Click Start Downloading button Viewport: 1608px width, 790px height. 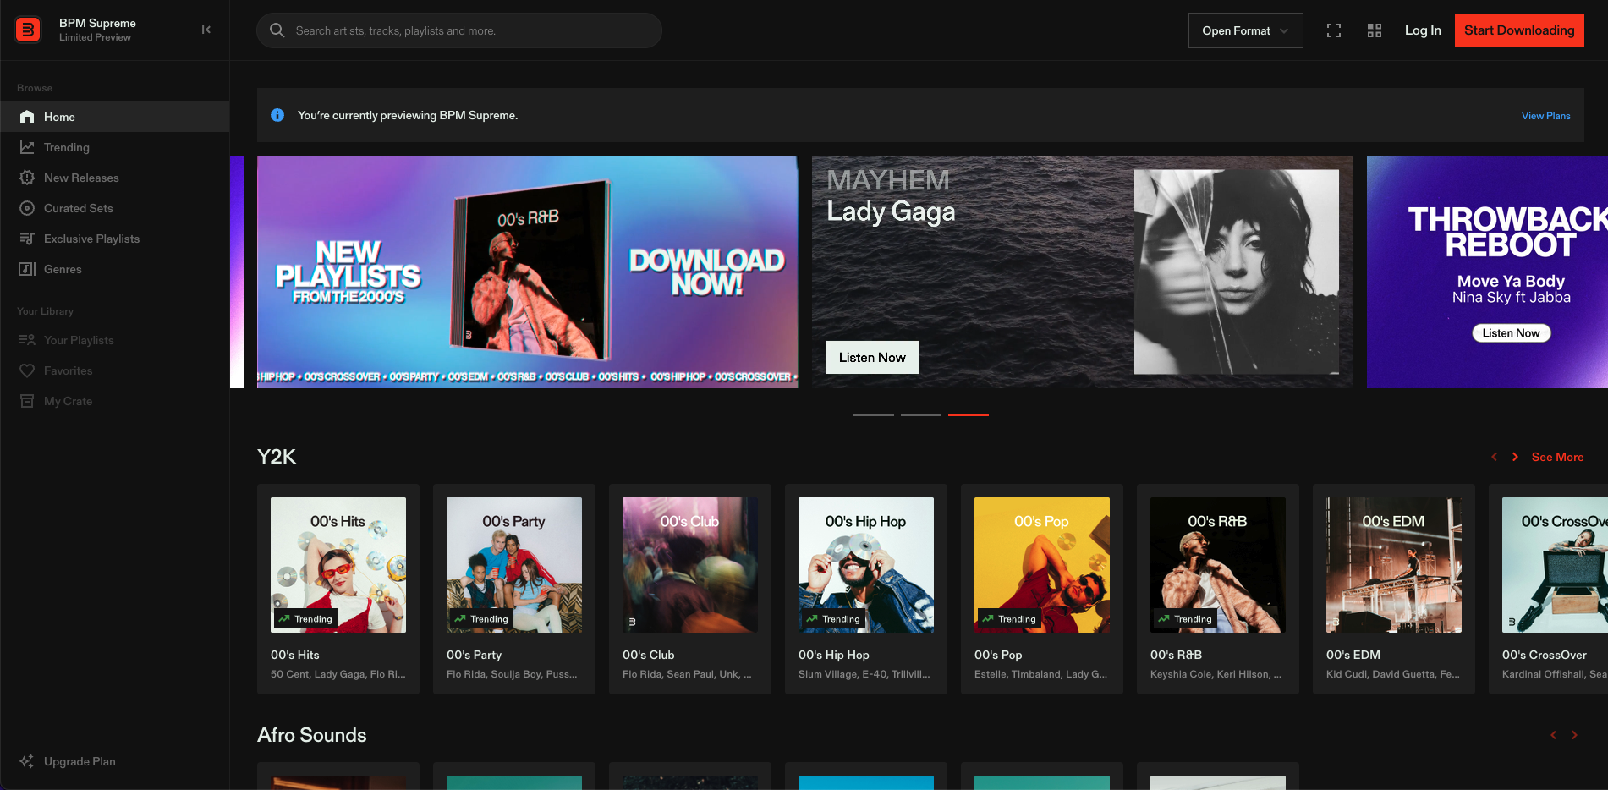tap(1519, 30)
